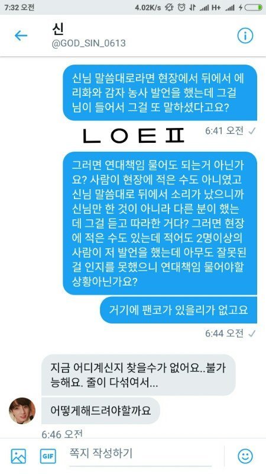Image resolution: width=266 pixels, height=474 pixels.
Task: Tap the ㄴㅇㅌㅍ overlay text
Action: [x=134, y=136]
